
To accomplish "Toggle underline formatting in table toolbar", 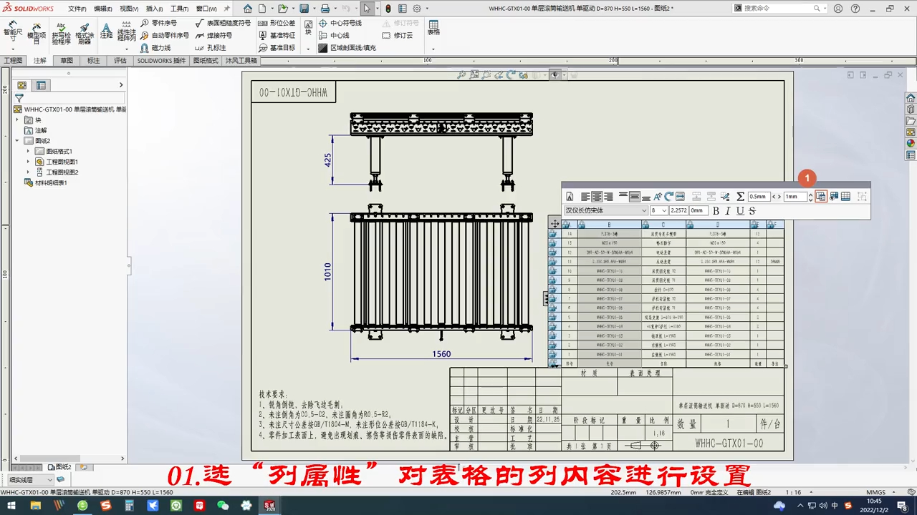I will tap(739, 210).
